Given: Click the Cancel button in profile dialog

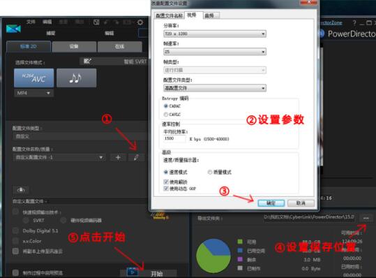Looking at the screenshot, I should coord(301,203).
